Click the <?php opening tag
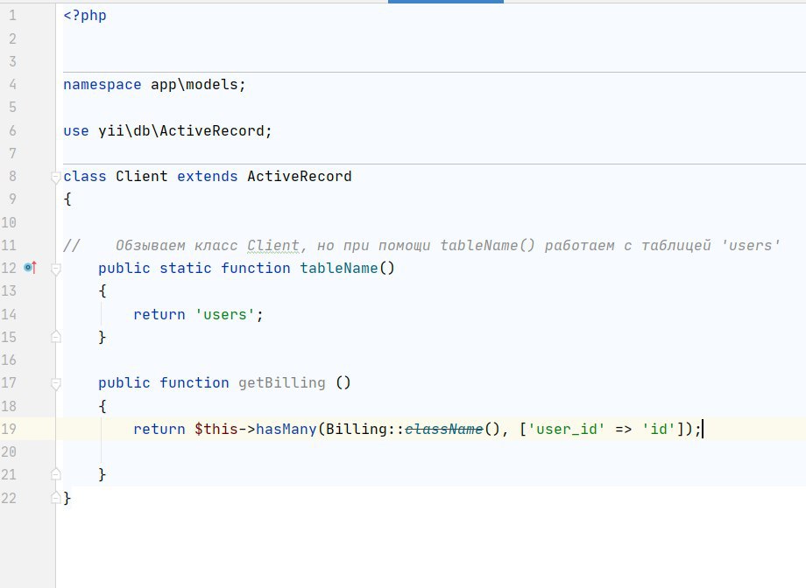This screenshot has height=588, width=806. [x=85, y=16]
